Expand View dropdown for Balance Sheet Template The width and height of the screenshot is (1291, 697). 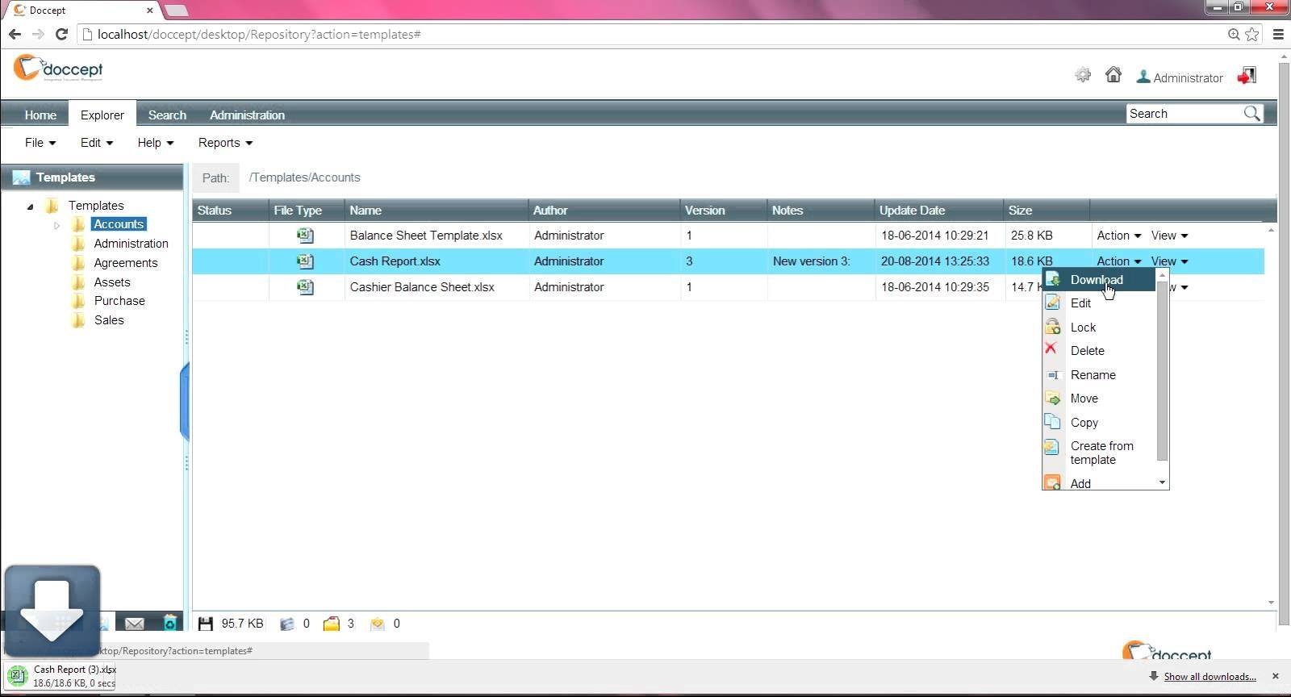[1169, 236]
